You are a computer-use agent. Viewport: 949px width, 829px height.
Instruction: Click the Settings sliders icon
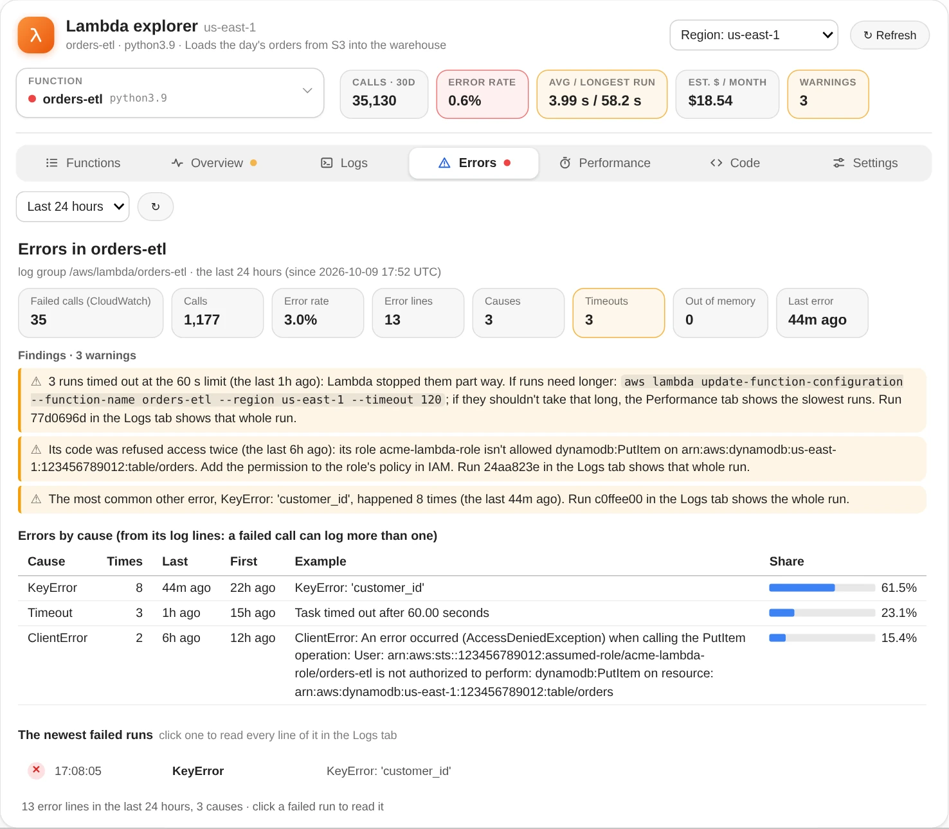(x=839, y=163)
